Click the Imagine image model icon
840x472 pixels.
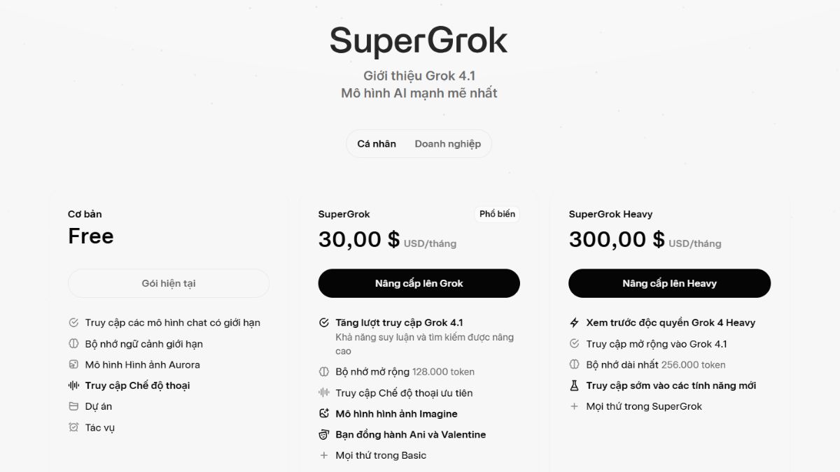323,413
